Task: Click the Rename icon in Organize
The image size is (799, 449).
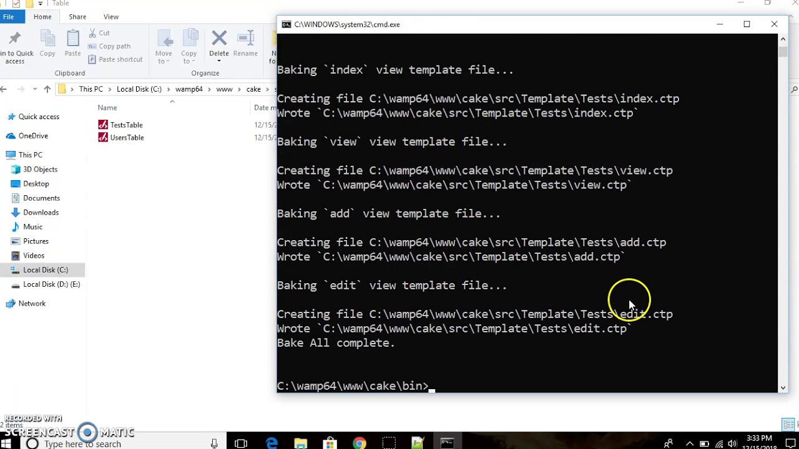Action: point(245,38)
